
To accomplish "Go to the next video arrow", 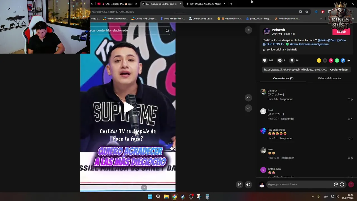I will click(x=248, y=108).
